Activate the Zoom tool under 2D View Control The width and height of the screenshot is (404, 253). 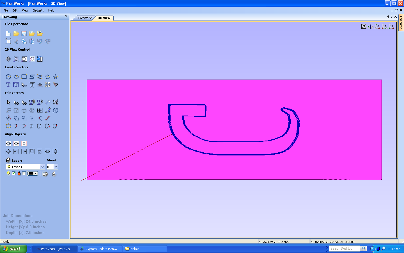click(16, 59)
